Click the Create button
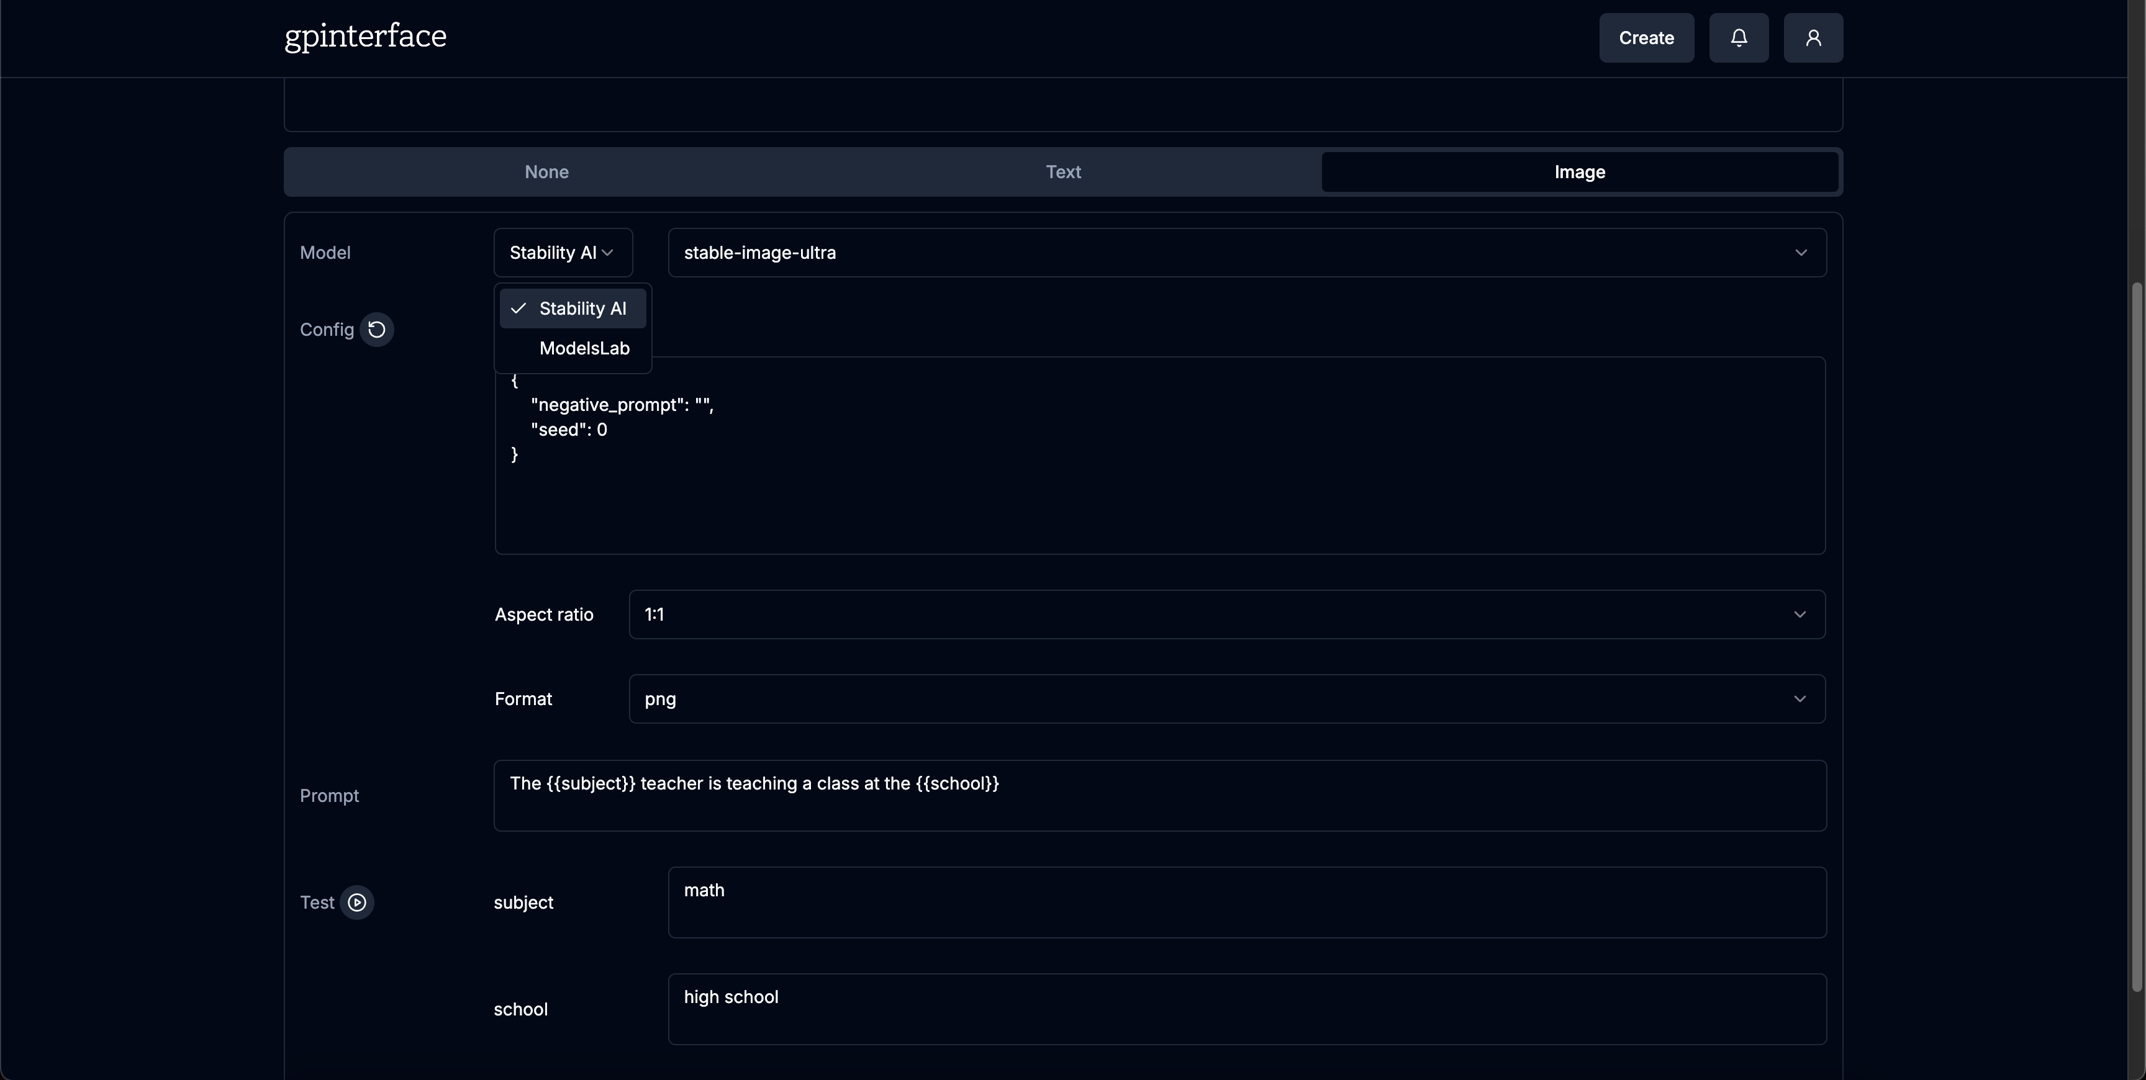This screenshot has height=1080, width=2146. 1646,37
